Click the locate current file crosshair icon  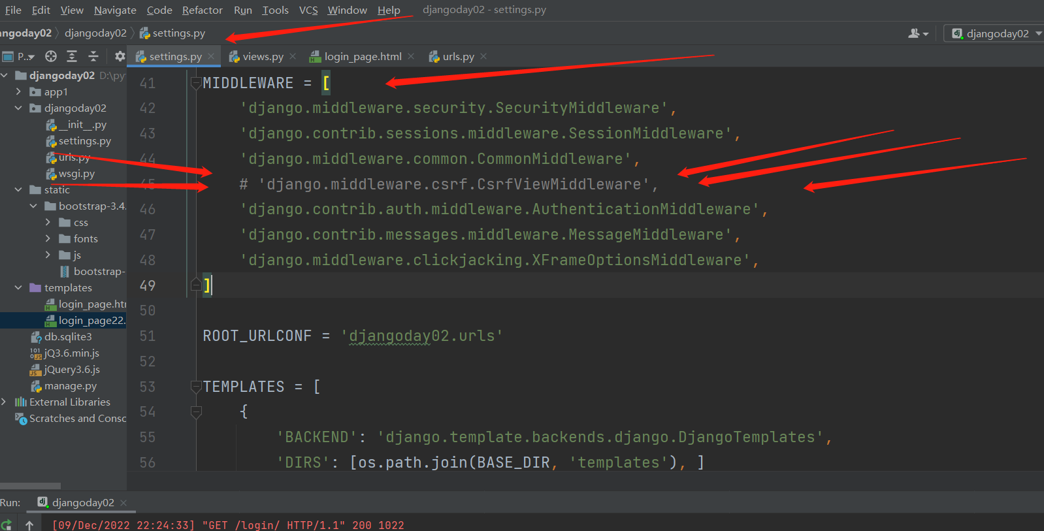point(51,56)
